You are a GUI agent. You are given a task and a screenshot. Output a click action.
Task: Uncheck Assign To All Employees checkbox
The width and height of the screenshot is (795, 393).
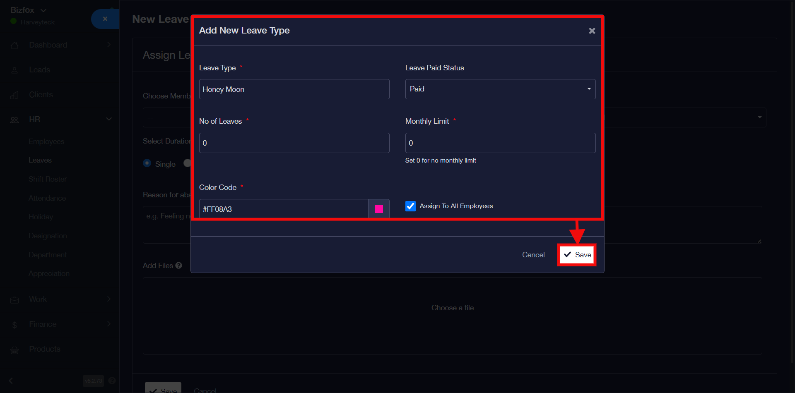[x=410, y=206]
